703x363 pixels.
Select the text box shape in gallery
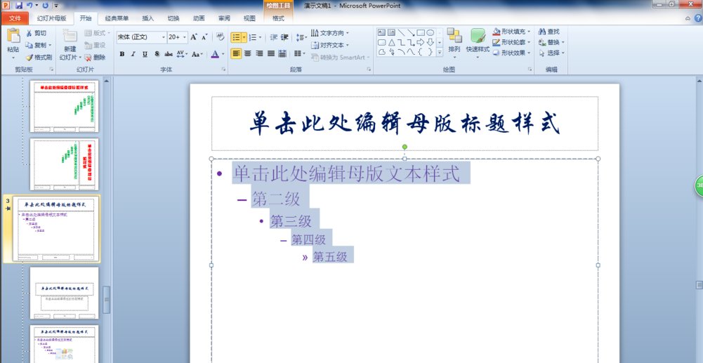click(x=381, y=32)
